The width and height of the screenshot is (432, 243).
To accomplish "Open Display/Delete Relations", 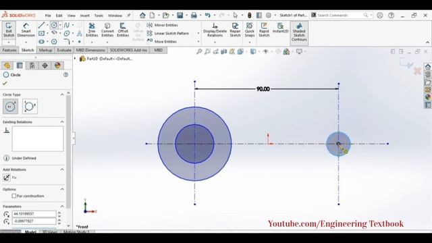I will pyautogui.click(x=215, y=30).
